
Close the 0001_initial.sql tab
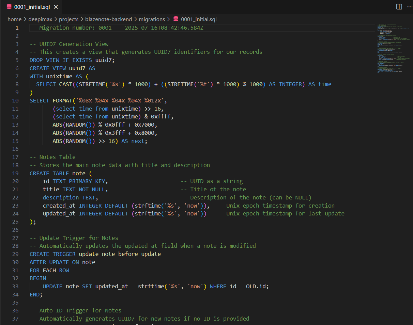pos(56,6)
